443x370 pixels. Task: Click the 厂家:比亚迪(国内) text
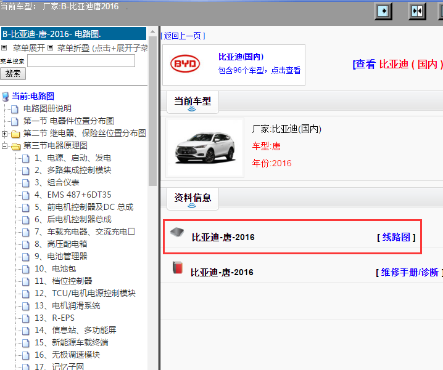(x=286, y=129)
